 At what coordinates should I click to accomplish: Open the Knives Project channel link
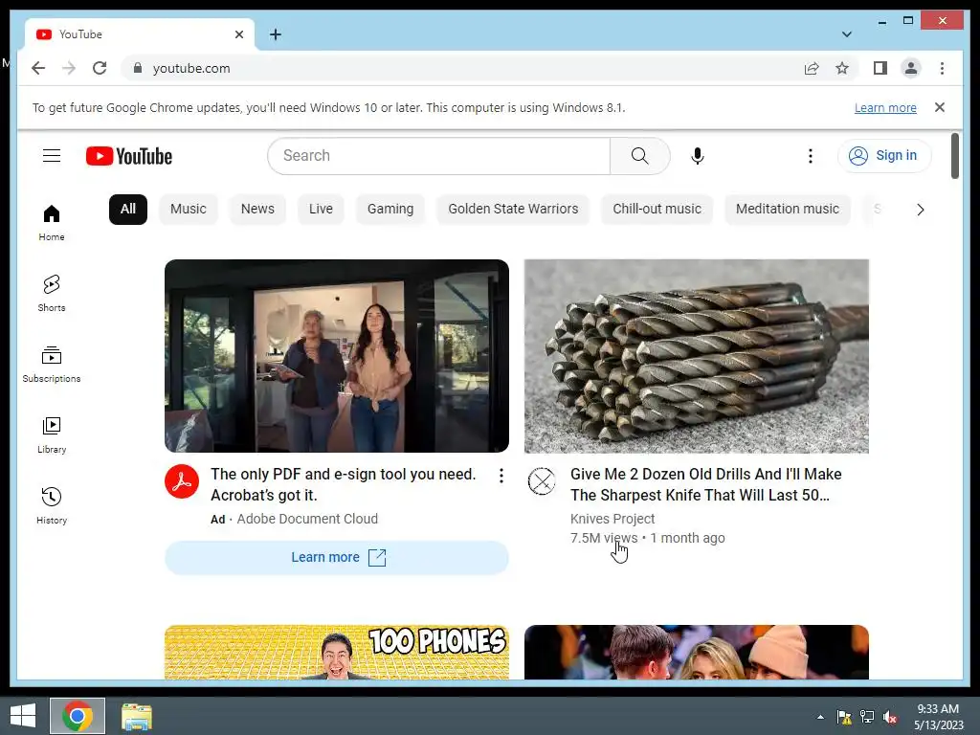click(612, 519)
